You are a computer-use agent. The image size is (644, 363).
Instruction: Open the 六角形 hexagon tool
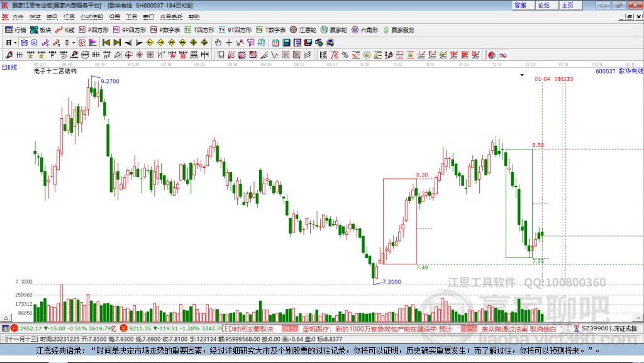pos(365,30)
